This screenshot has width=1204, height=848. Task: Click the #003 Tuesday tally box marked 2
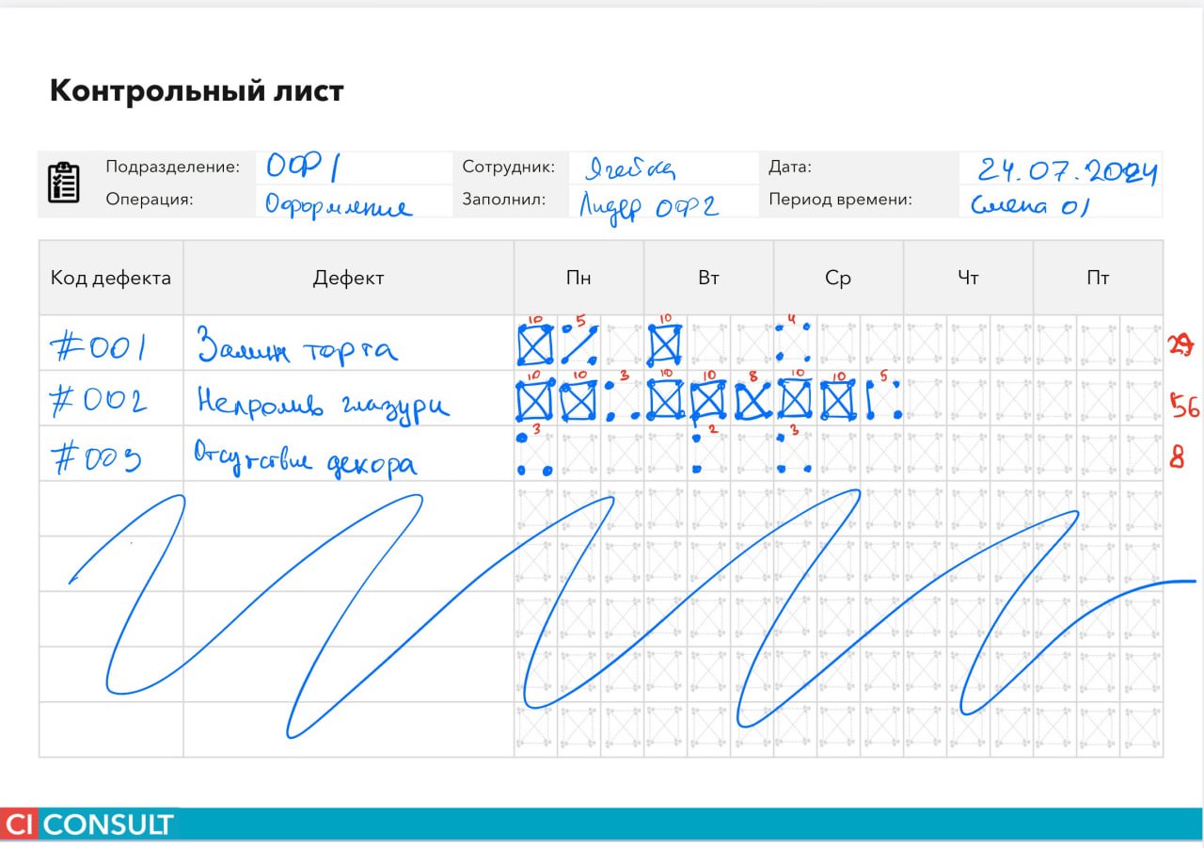(709, 455)
